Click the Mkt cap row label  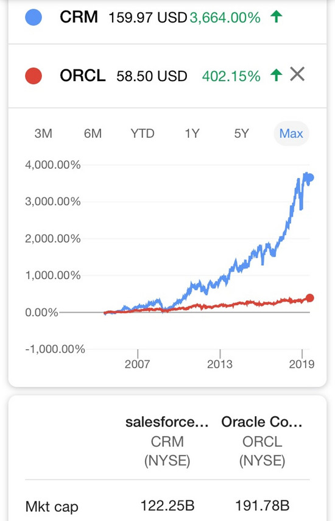coord(52,507)
